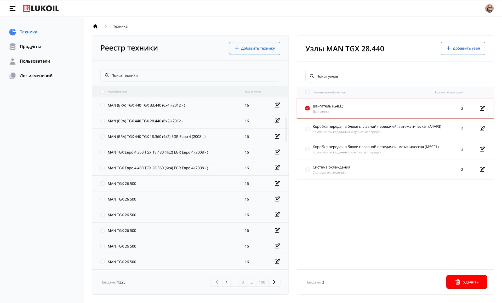Viewport: 502px width, 303px height.
Task: Focus the Поиск узлов search field
Action: (395, 76)
